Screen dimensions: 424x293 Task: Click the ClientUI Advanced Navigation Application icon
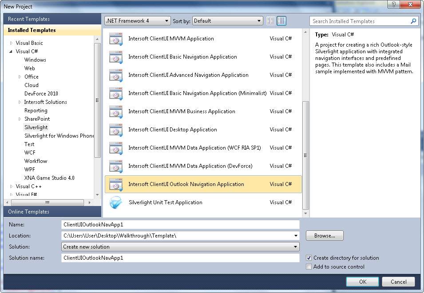116,75
